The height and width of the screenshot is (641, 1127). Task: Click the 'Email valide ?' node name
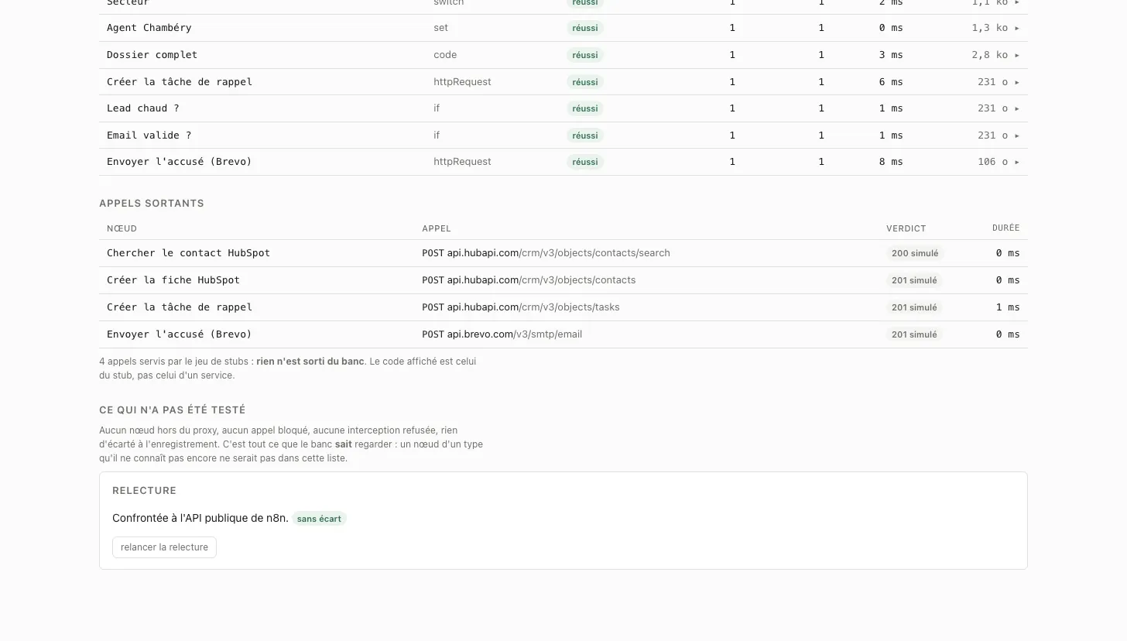[149, 135]
